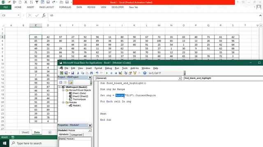263x147 pixels.
Task: Click the Insert UserForm icon in VBA toolbar
Action: pos(66,73)
